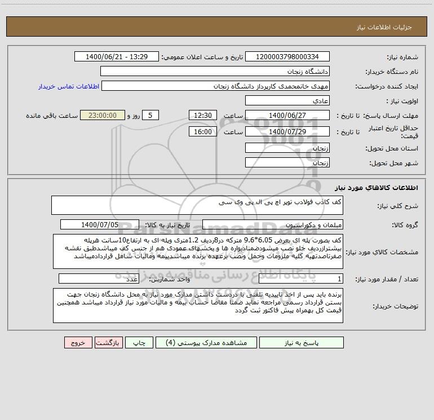Click the 'بازگشت' back button
434x420 pixels.
108,343
